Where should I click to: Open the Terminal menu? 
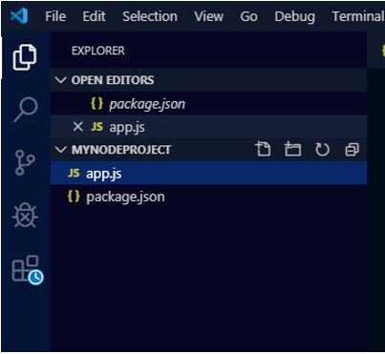coord(358,16)
